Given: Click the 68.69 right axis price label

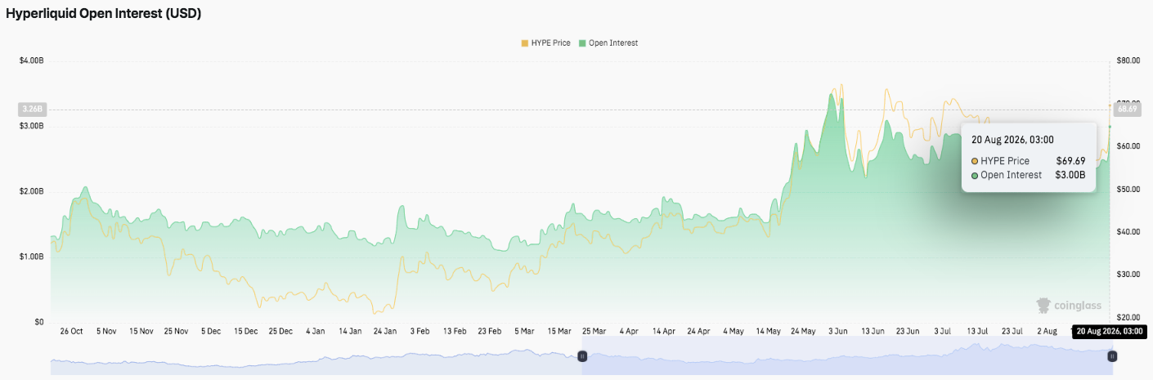Looking at the screenshot, I should click(1128, 109).
